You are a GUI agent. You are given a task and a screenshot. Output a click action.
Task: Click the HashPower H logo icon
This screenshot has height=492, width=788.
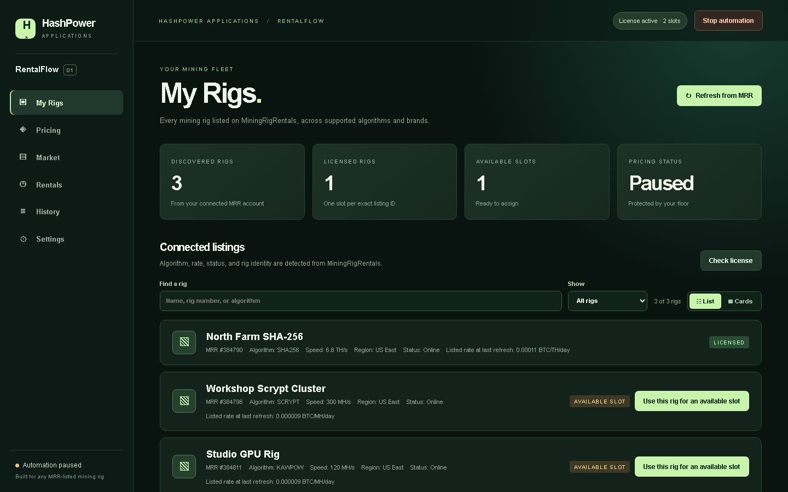(x=25, y=28)
